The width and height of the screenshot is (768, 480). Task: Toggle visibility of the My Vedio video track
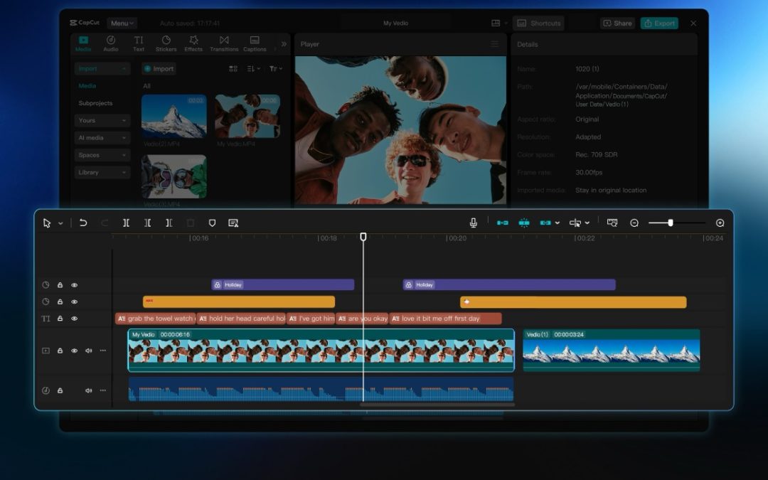tap(74, 351)
